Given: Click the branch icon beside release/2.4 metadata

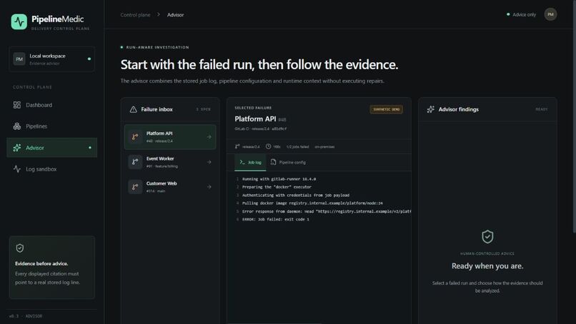Looking at the screenshot, I should tap(237, 146).
